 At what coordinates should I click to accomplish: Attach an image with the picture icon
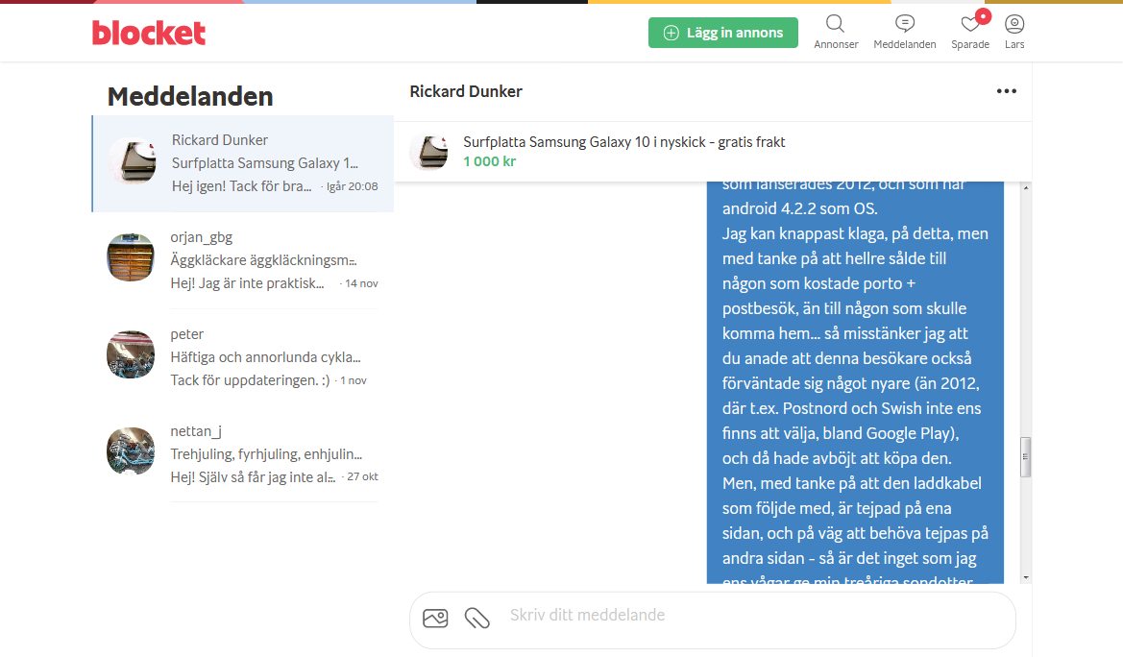pyautogui.click(x=435, y=618)
